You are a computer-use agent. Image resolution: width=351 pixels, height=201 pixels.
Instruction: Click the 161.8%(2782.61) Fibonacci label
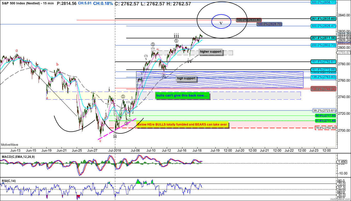[x=323, y=62]
